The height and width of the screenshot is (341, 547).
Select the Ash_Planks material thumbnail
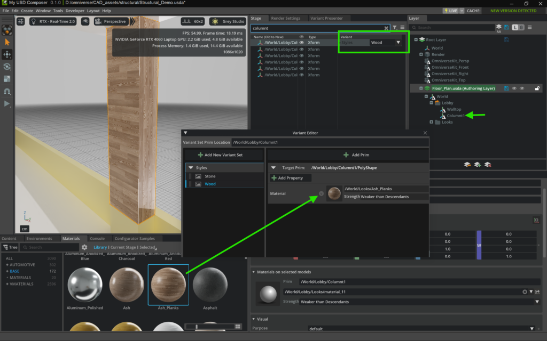tap(168, 284)
